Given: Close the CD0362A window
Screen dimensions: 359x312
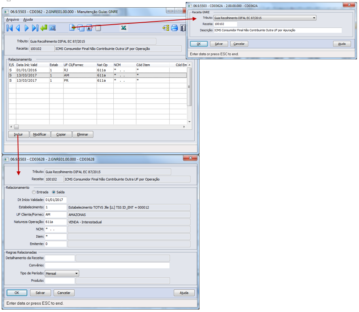Looking at the screenshot, I should coord(349,4).
